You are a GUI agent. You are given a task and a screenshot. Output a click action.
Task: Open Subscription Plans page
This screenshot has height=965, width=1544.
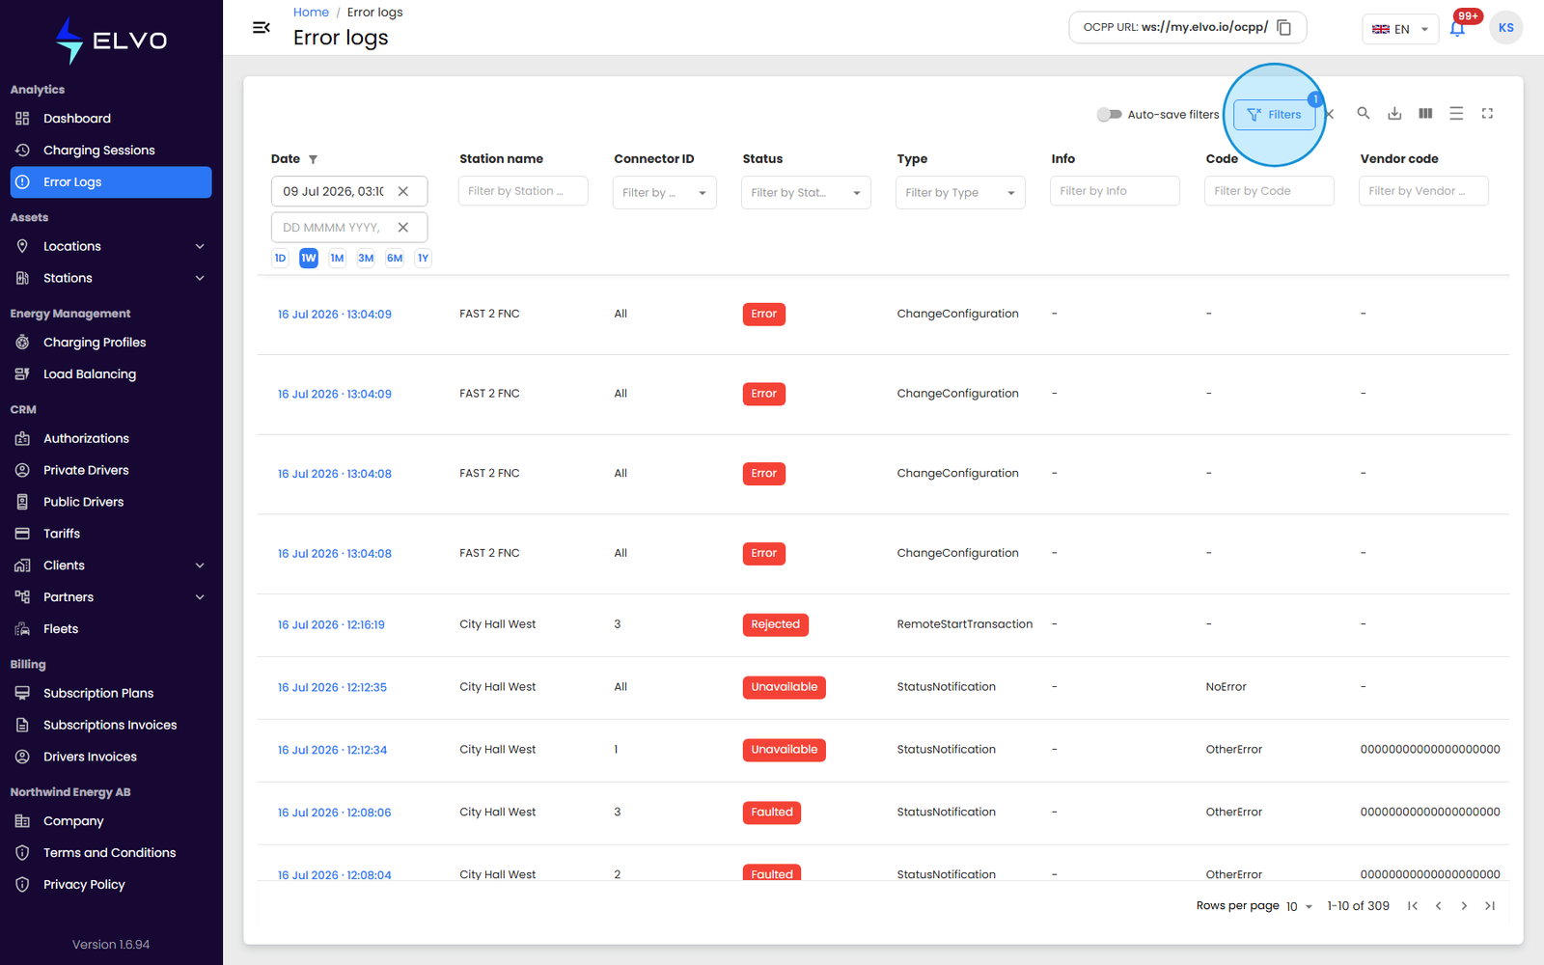pyautogui.click(x=111, y=693)
